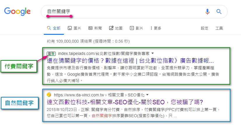
Task: Expand the 更多 menu
Action: (156, 28)
